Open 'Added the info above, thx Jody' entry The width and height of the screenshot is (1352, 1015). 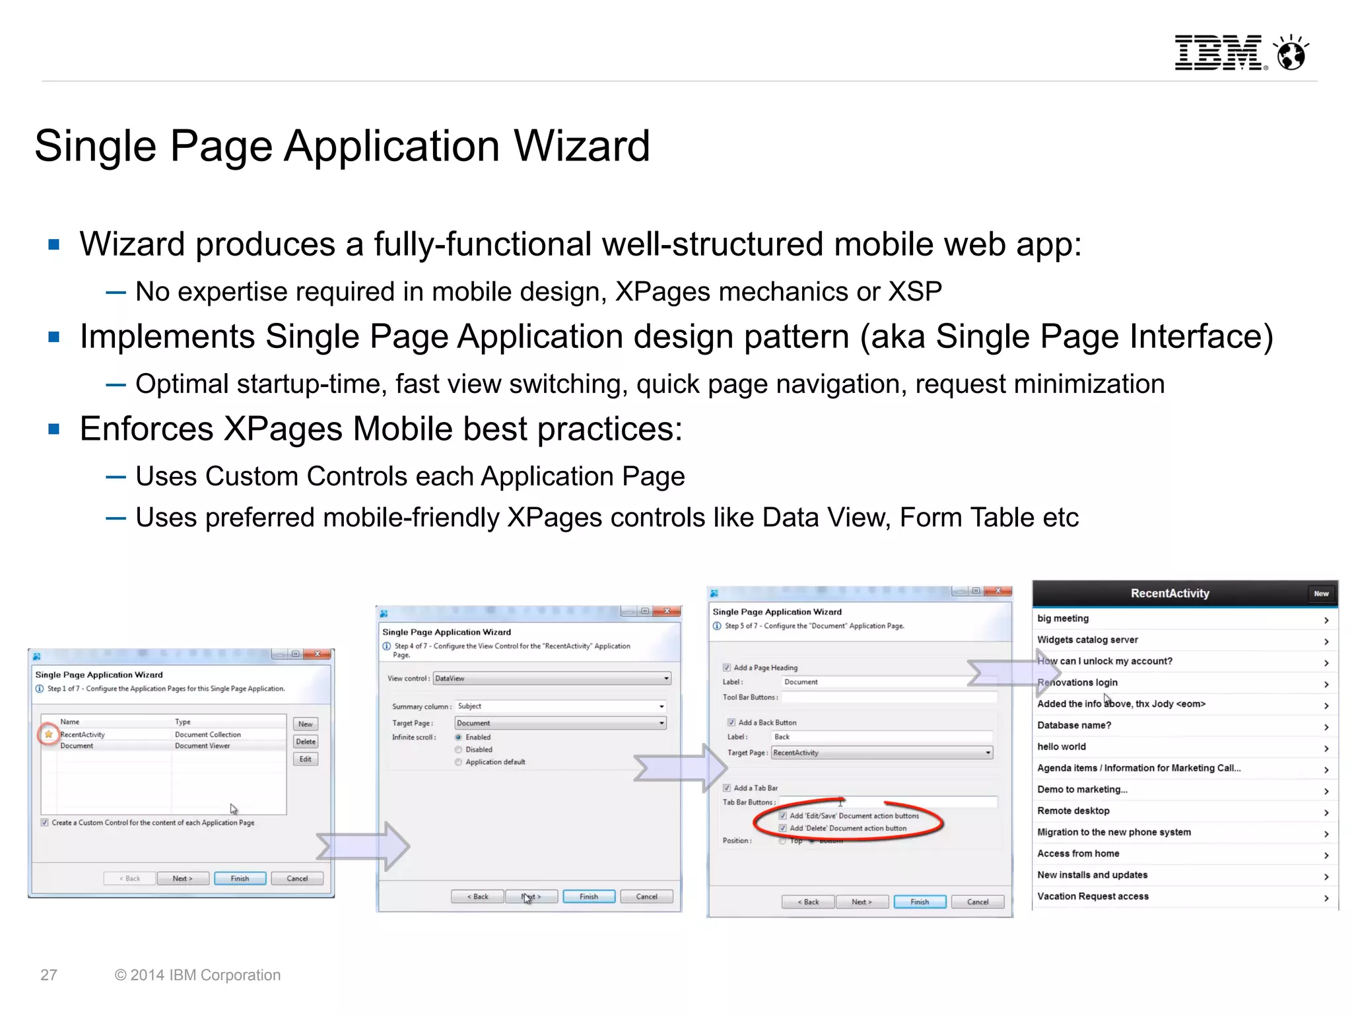(1185, 704)
